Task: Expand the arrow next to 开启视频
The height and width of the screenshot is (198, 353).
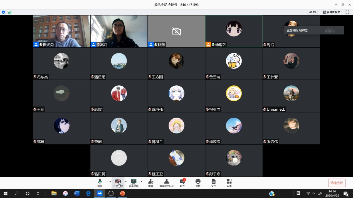Action: pyautogui.click(x=126, y=182)
